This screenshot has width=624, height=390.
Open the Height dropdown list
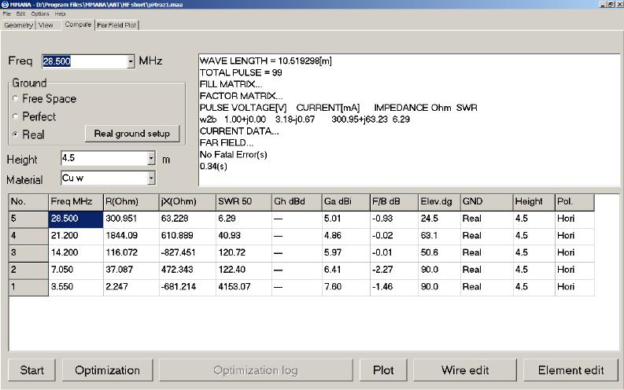[151, 160]
